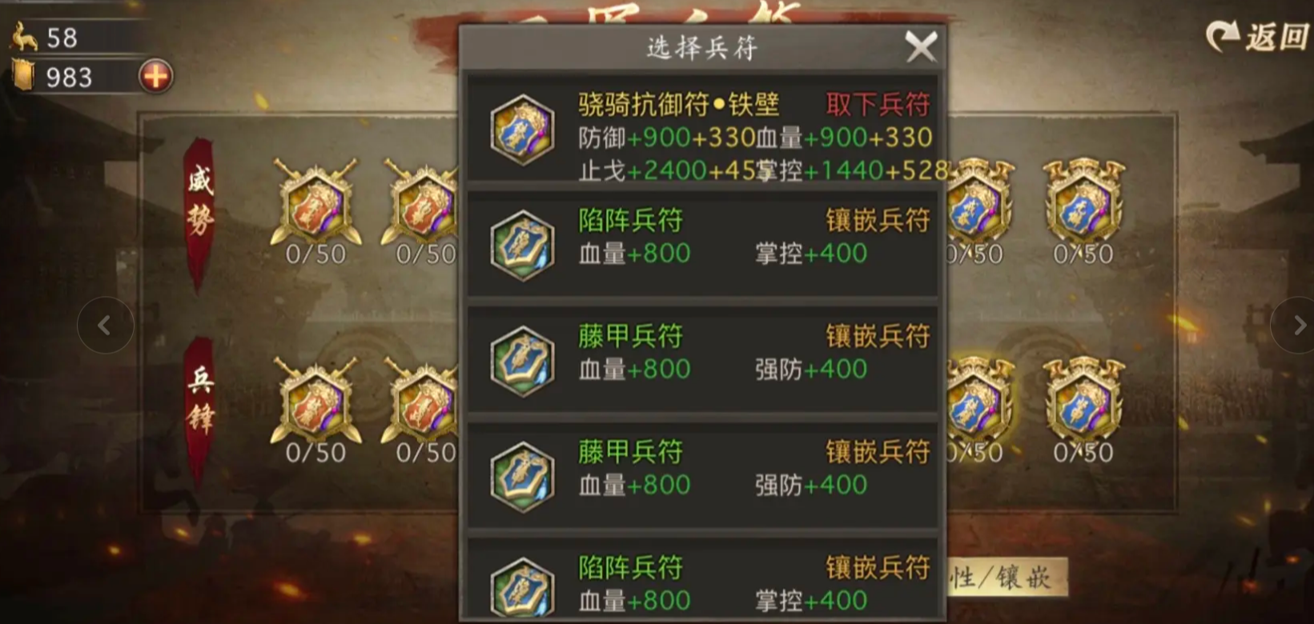Embed the first 藤甲兵符 via 镶嵌兵符
Viewport: 1314px width, 624px height.
point(878,336)
